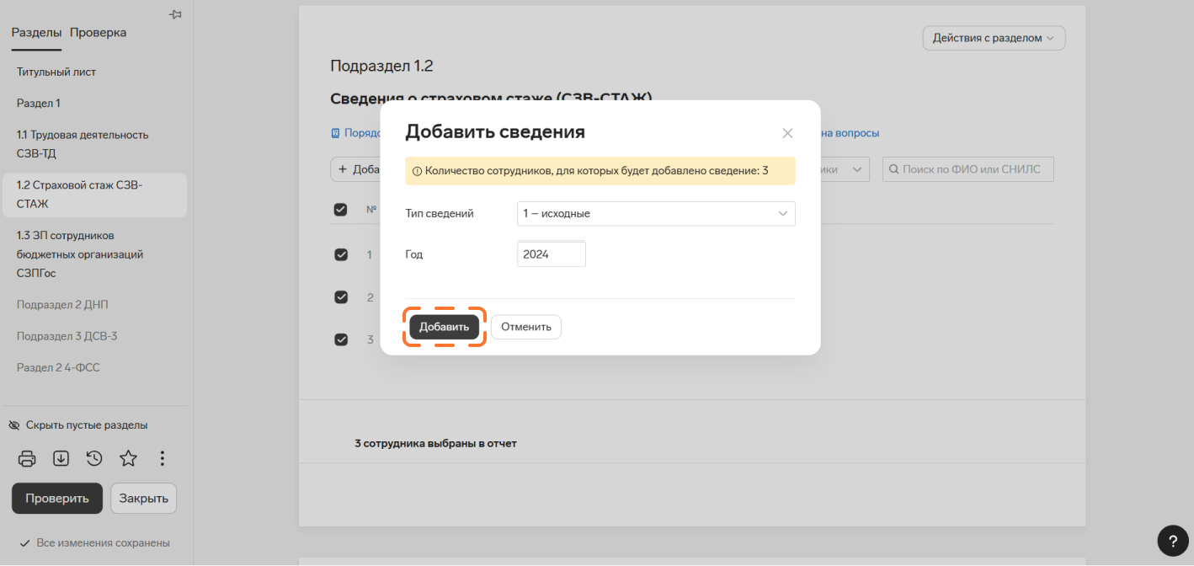The height and width of the screenshot is (566, 1194).
Task: Click the Год input field
Action: coord(551,254)
